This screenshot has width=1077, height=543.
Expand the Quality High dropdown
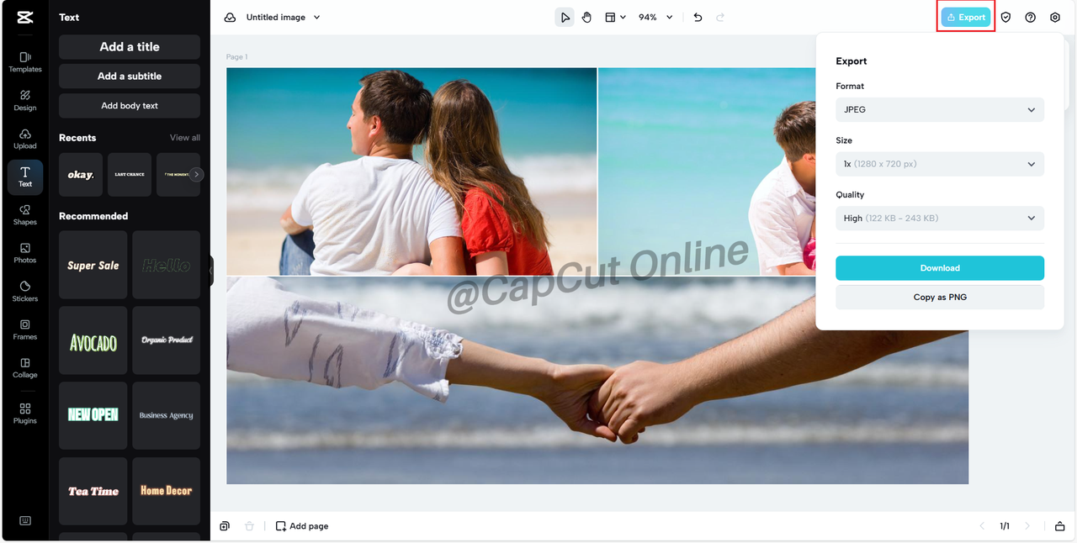(940, 218)
